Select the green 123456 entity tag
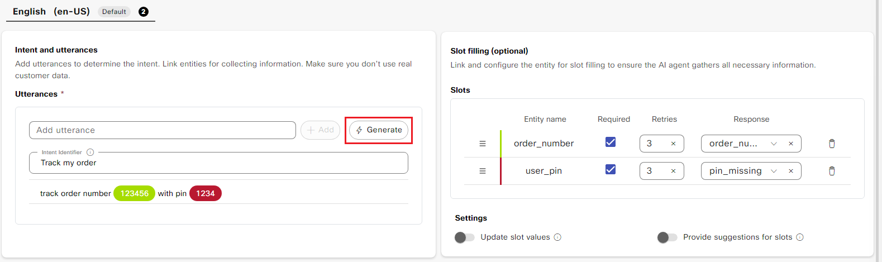The width and height of the screenshot is (882, 262). pyautogui.click(x=134, y=193)
